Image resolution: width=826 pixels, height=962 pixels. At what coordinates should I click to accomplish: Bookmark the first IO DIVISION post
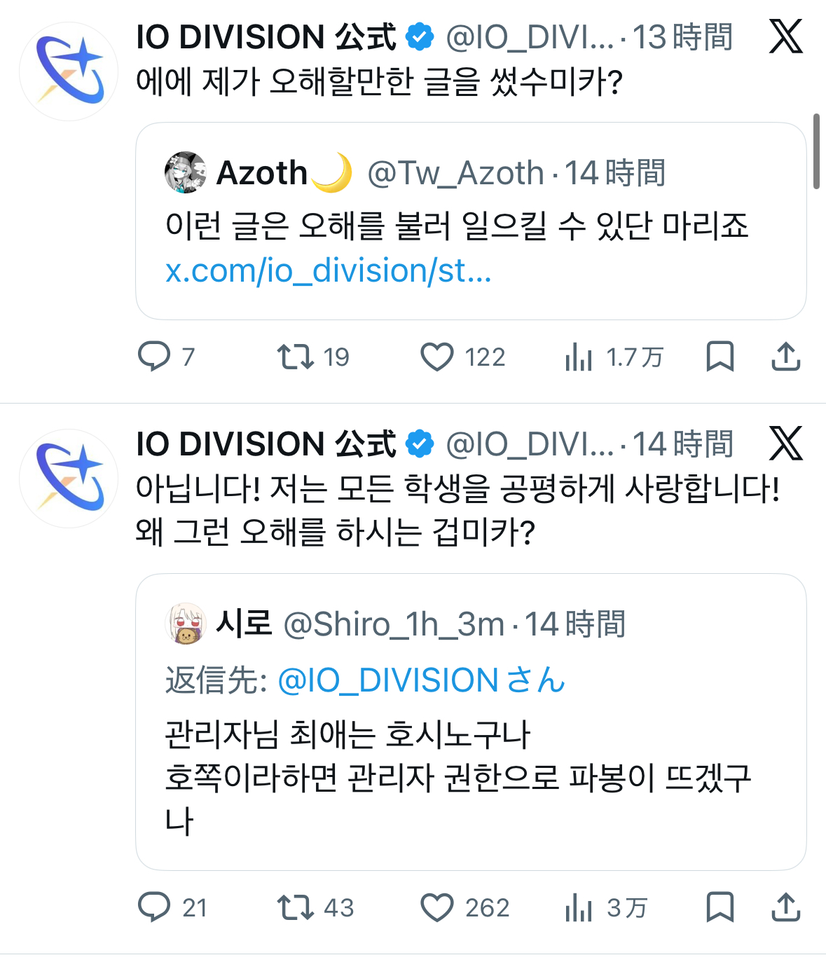pos(720,357)
